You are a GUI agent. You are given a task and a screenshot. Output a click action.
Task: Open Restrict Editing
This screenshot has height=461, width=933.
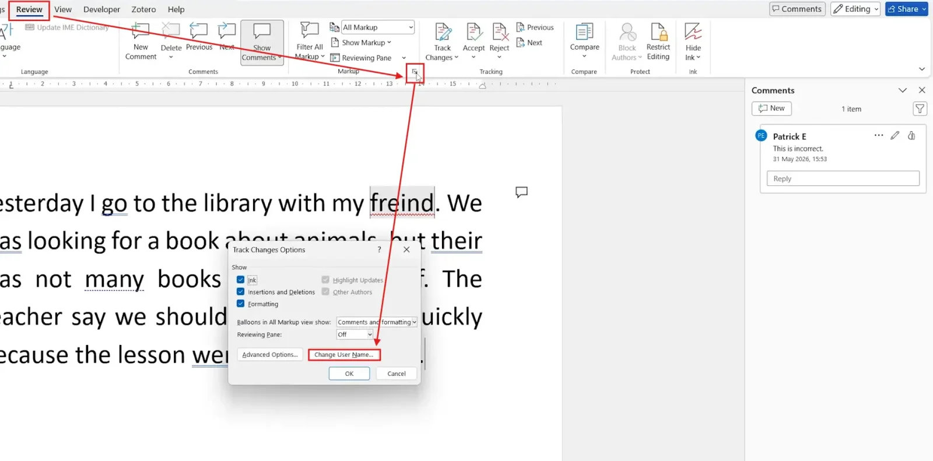(658, 41)
